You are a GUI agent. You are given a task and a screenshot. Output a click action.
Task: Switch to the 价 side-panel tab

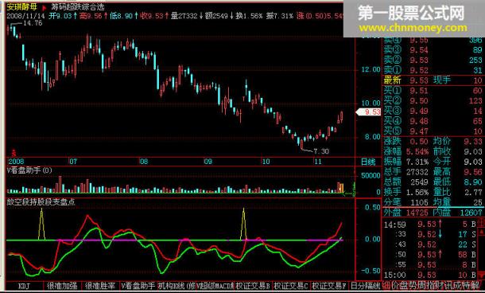pyautogui.click(x=396, y=286)
